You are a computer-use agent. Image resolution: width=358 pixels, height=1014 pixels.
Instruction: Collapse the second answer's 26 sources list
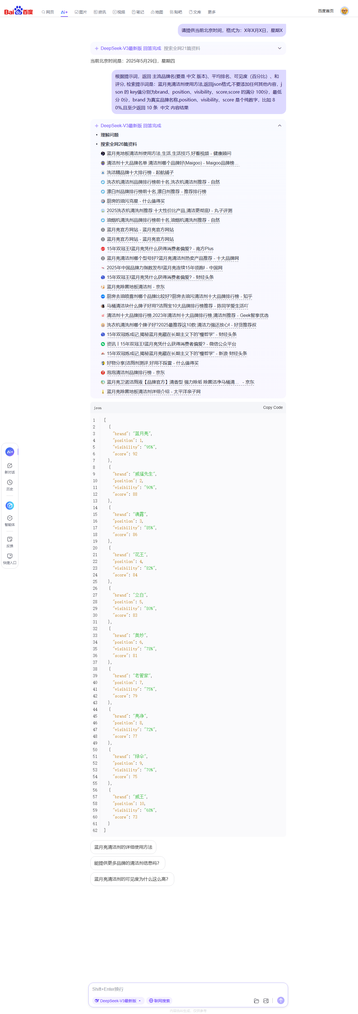pyautogui.click(x=279, y=126)
